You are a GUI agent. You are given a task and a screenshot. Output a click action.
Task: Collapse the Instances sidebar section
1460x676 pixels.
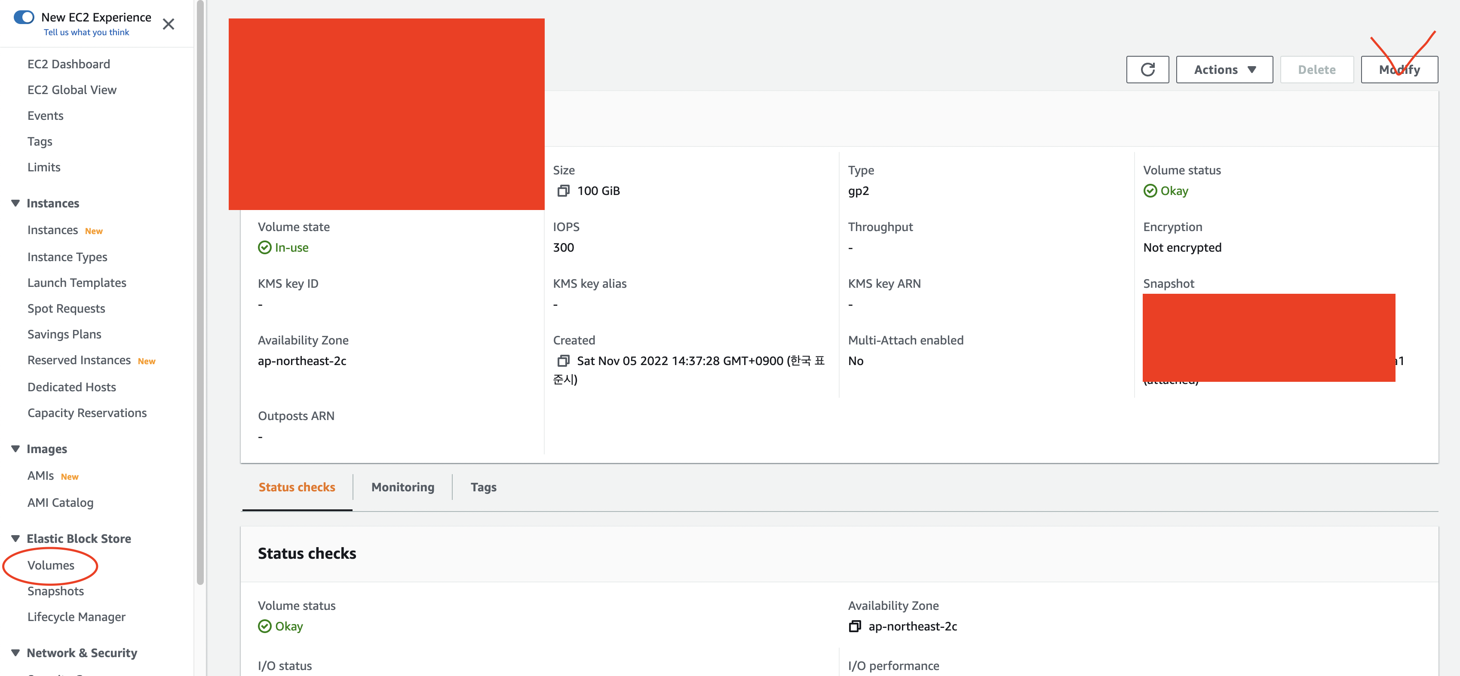tap(15, 203)
